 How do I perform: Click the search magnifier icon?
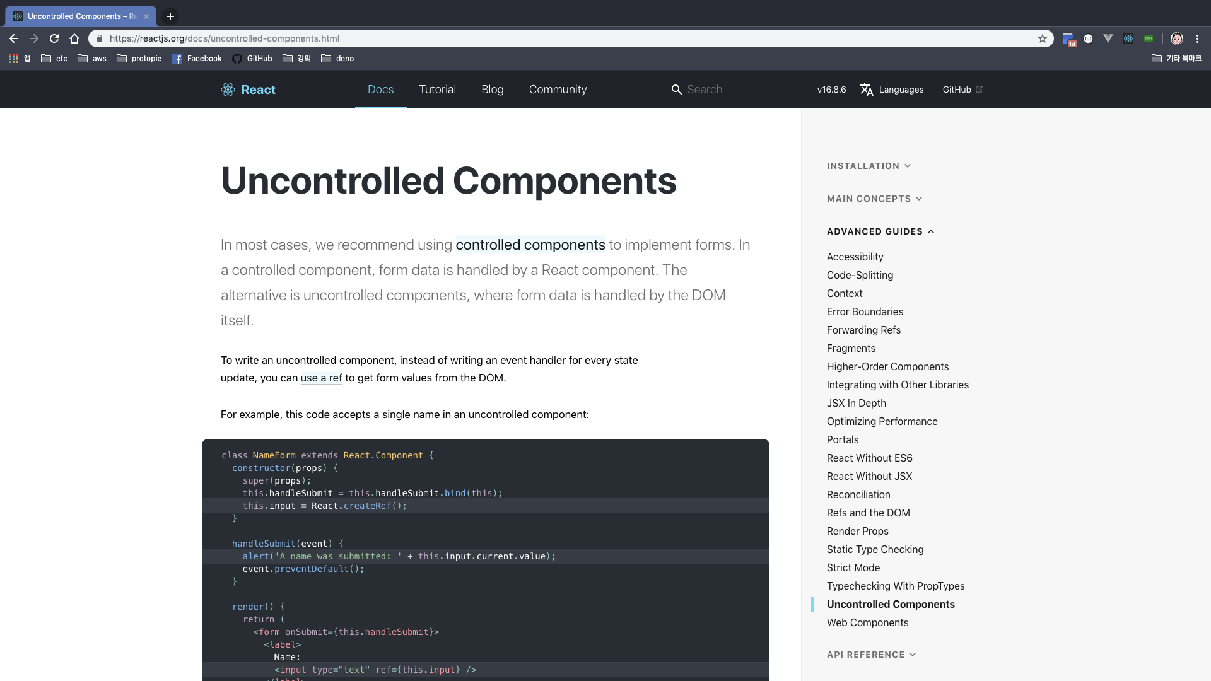[x=676, y=90]
